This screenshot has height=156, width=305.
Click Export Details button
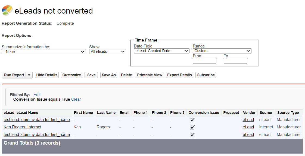179,75
